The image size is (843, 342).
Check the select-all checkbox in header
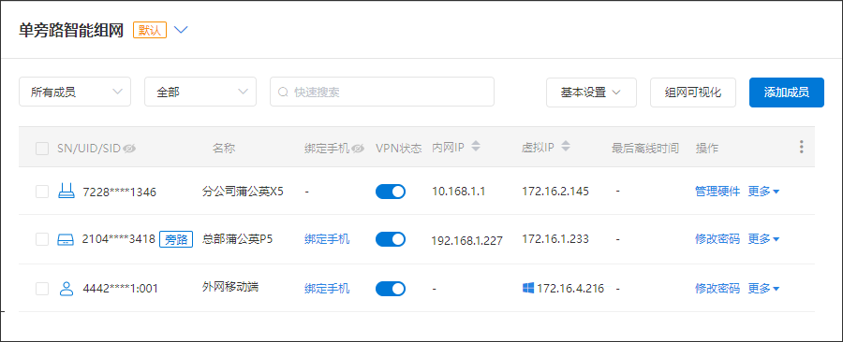point(42,149)
